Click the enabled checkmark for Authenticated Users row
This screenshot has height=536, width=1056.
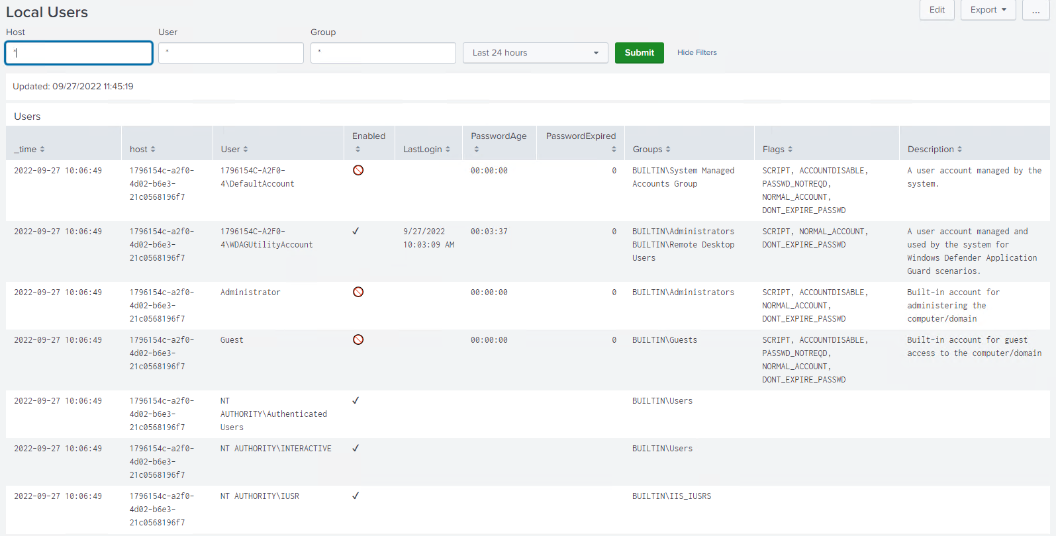pos(356,400)
